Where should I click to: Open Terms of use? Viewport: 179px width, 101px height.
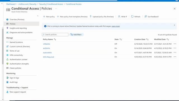[15, 51]
